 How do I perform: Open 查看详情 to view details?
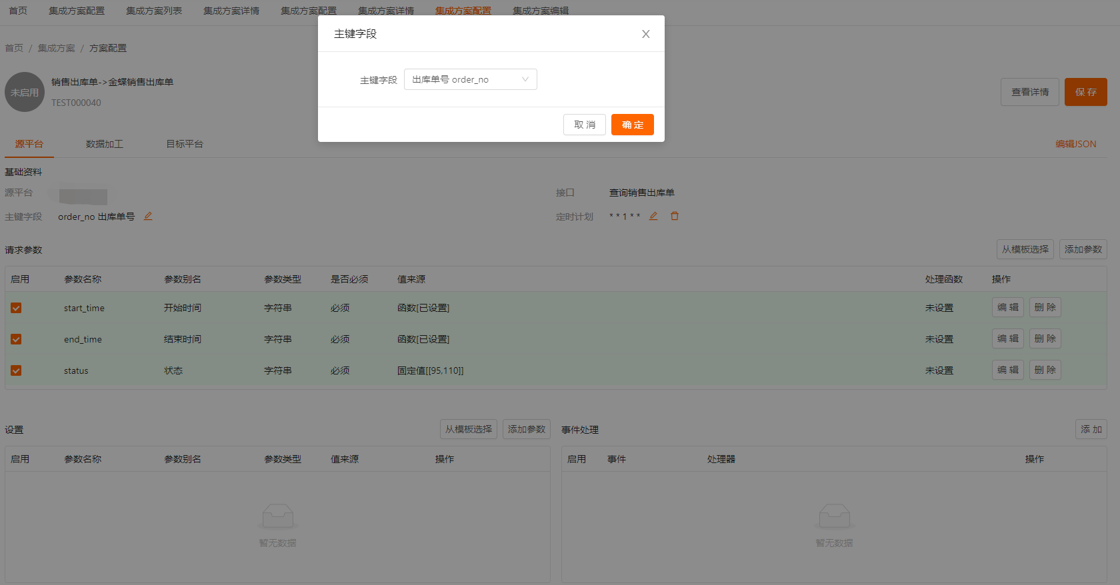click(x=1029, y=92)
